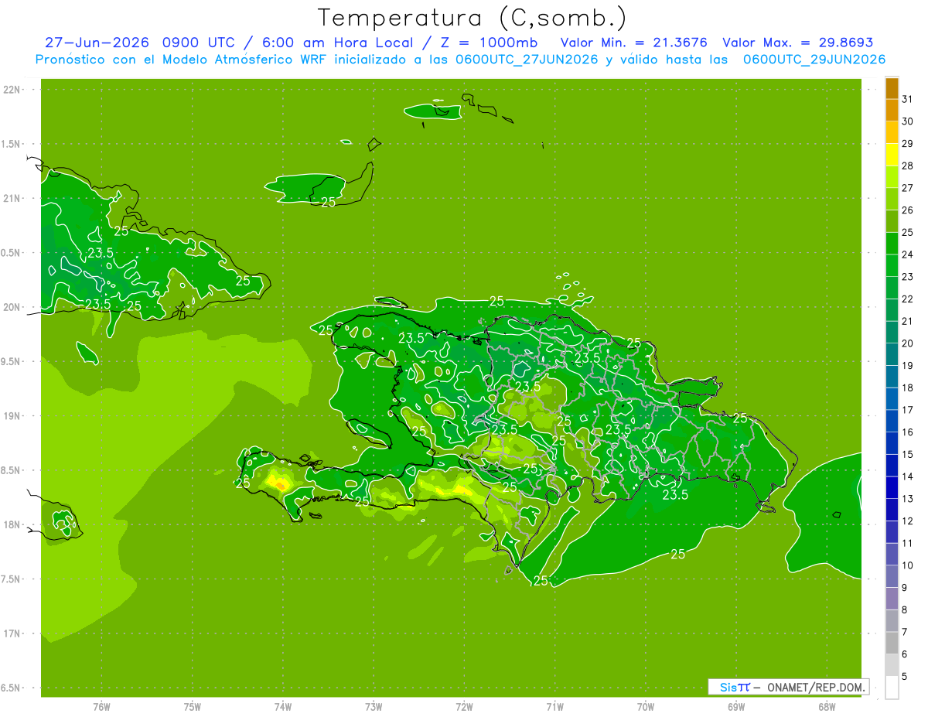Click the 'ONAMET/REP.DOM.' credit label
This screenshot has width=928, height=717.
pos(816,687)
